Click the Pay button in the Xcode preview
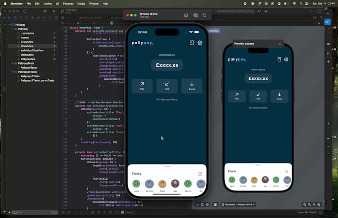338x218 pixels. [x=237, y=96]
